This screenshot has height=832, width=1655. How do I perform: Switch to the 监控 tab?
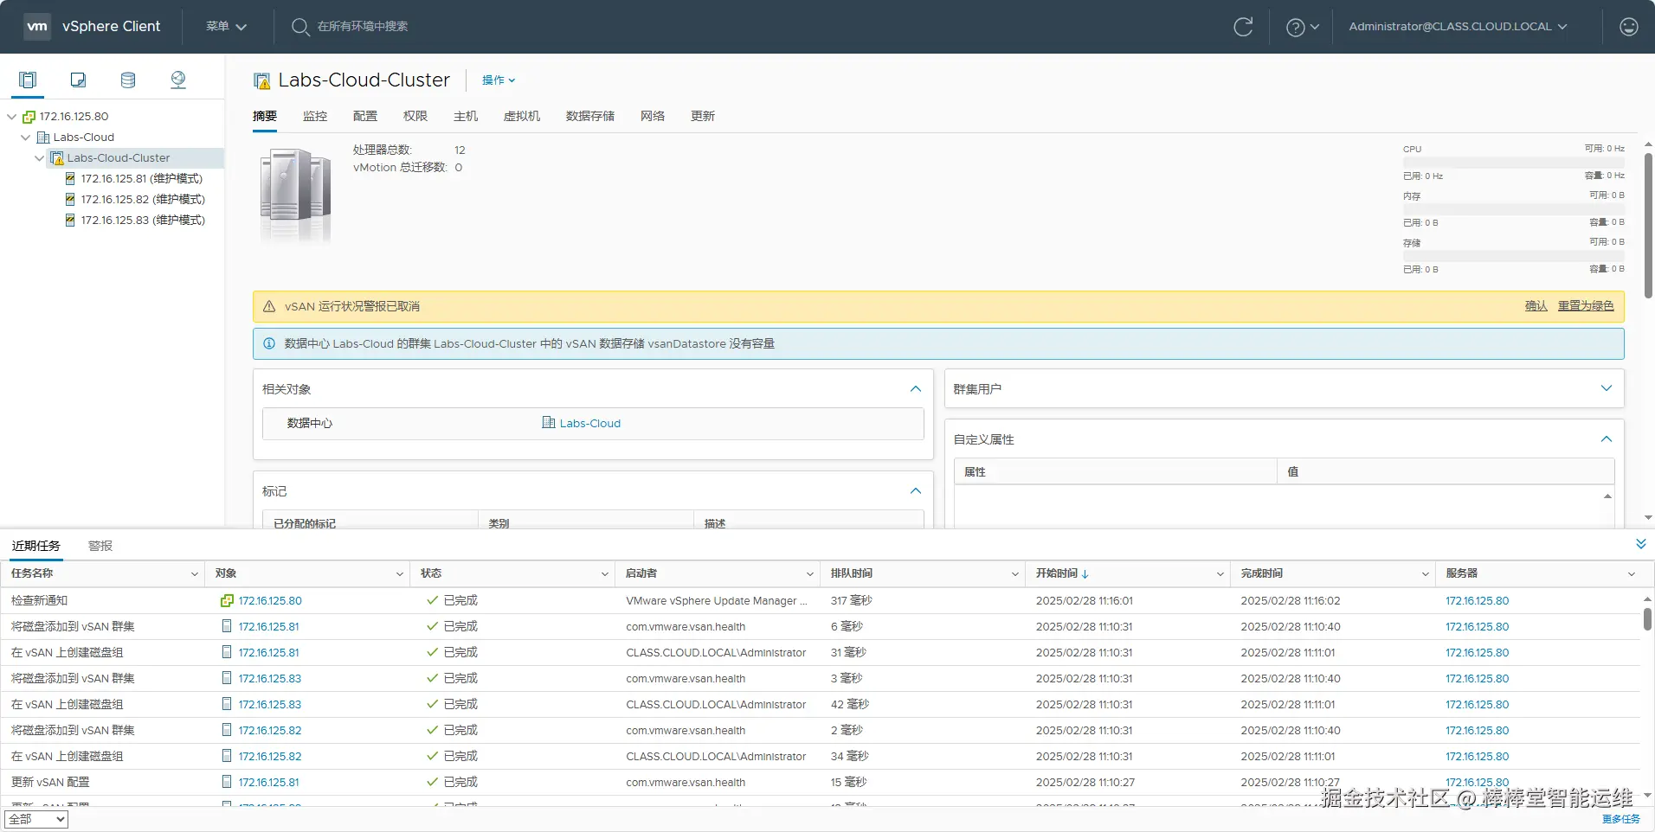315,116
